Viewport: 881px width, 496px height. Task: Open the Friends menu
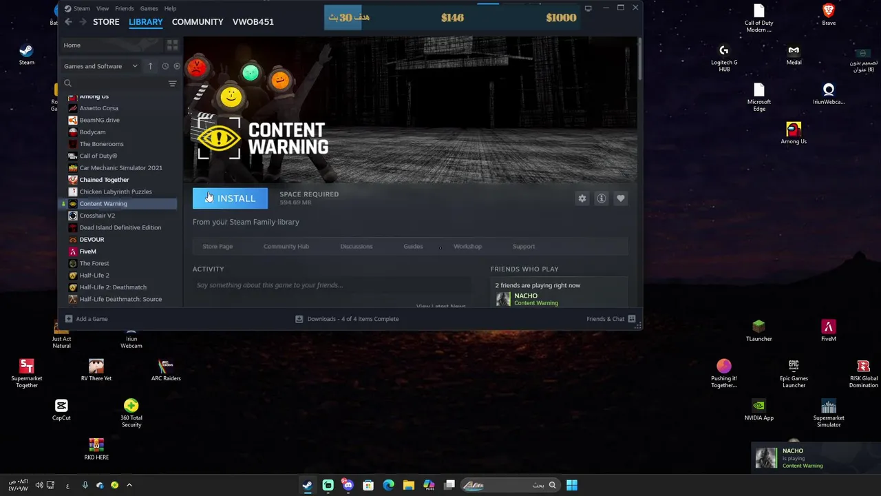(x=125, y=8)
